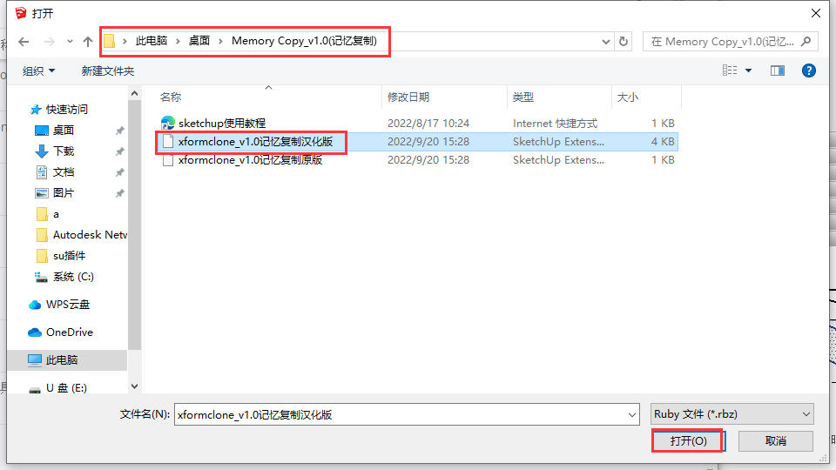Open OneDrive in sidebar
This screenshot has width=836, height=470.
pos(70,332)
